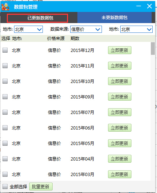The height and width of the screenshot is (193, 157).
Task: Click 立即更新 for 2015年05月
Action: tap(120, 143)
